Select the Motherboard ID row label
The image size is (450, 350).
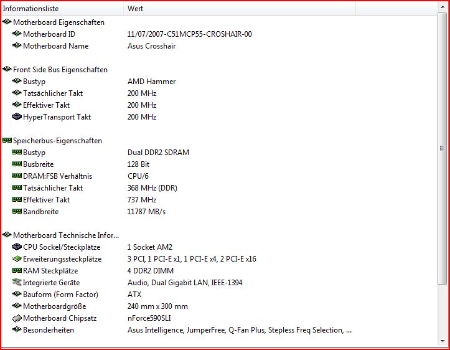(x=49, y=34)
